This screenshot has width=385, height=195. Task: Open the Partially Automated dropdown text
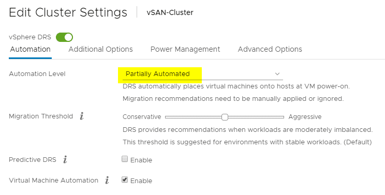[x=158, y=74]
